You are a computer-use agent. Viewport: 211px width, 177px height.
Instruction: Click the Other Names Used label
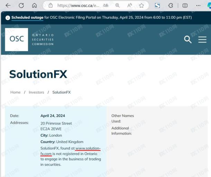pos(122,118)
